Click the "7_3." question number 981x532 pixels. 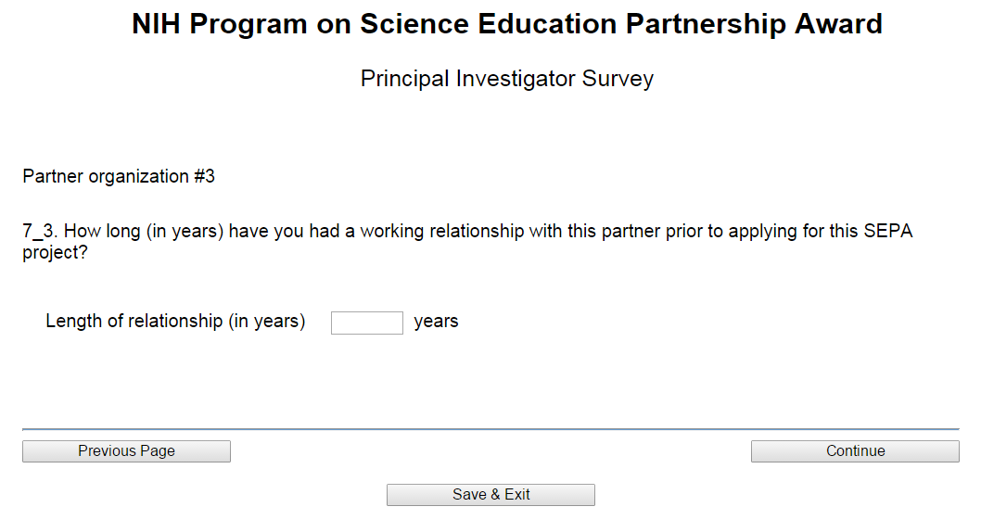40,232
